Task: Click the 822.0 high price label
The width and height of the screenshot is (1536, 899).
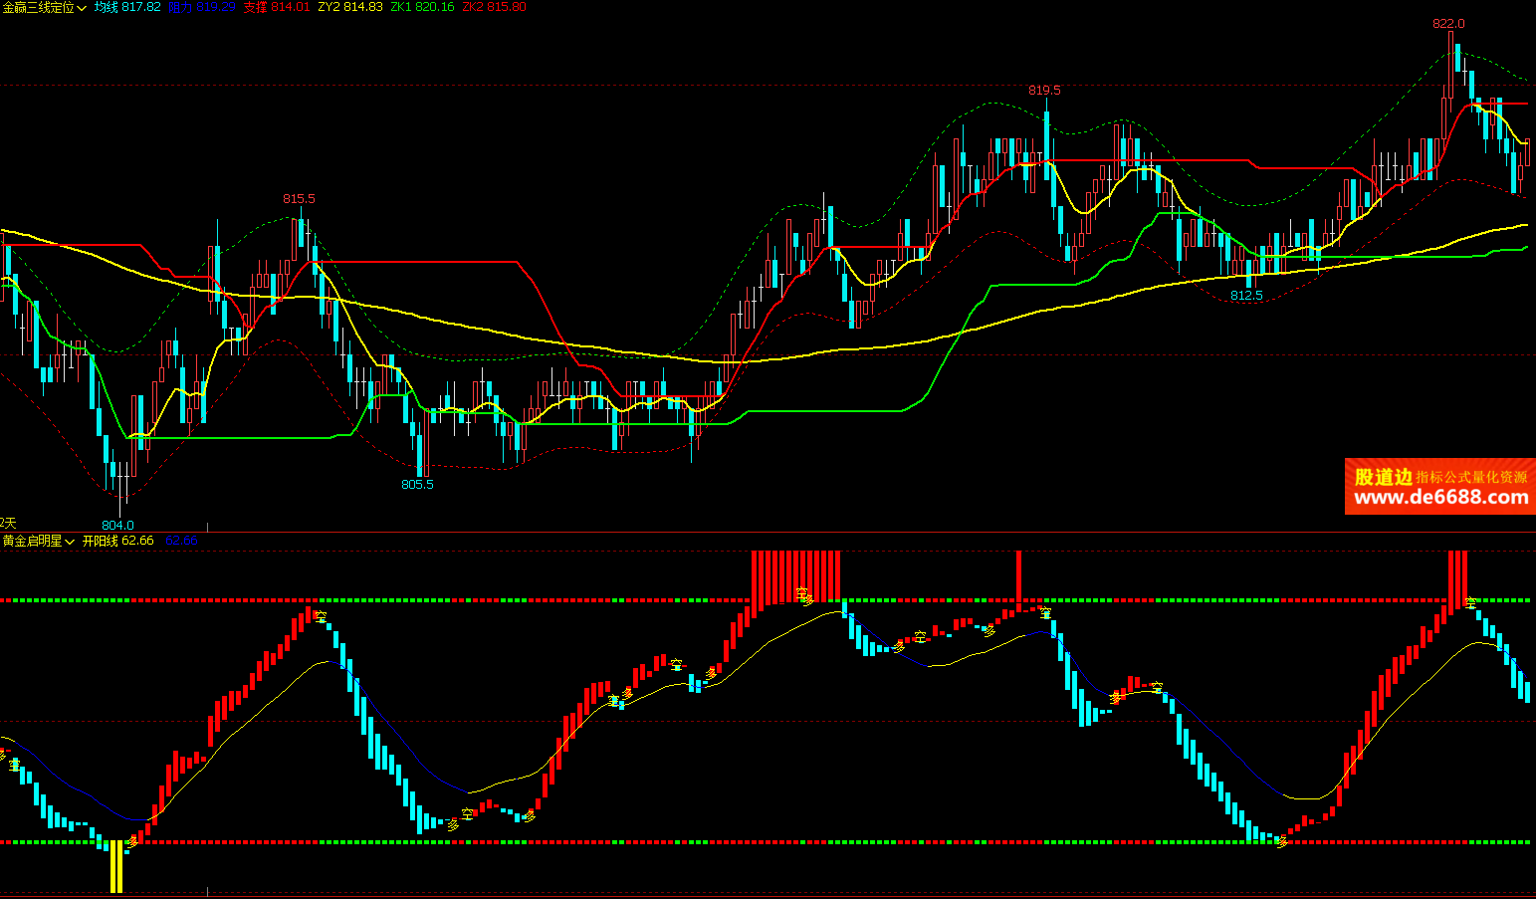Action: pyautogui.click(x=1448, y=24)
